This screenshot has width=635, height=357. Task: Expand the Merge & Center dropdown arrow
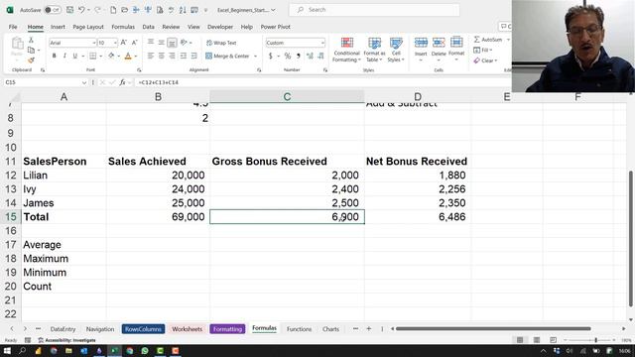[256, 56]
